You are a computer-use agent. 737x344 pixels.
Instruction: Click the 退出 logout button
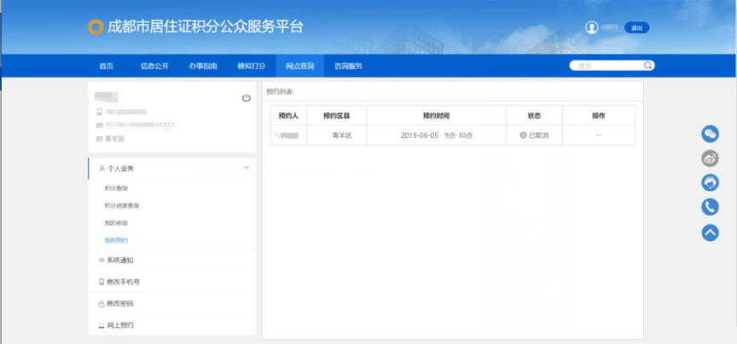coord(636,28)
